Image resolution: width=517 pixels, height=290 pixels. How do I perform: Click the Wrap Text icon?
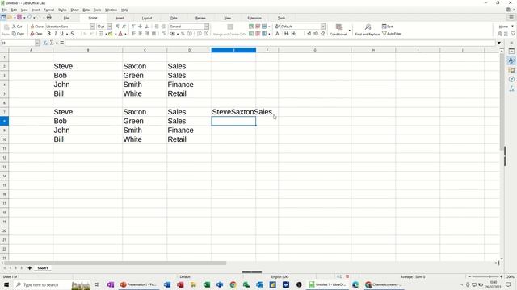point(163,34)
